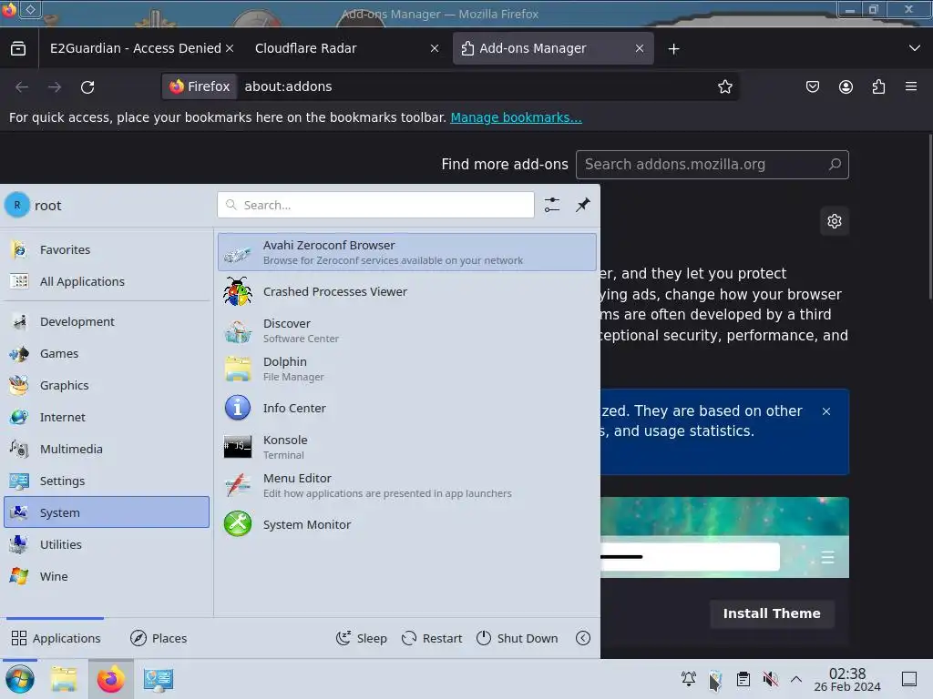Launch System Monitor

point(407,525)
